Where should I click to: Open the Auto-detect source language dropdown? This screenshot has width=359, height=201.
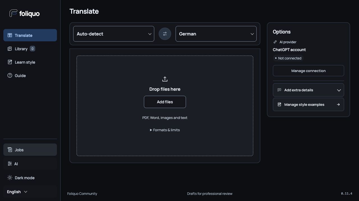click(114, 34)
